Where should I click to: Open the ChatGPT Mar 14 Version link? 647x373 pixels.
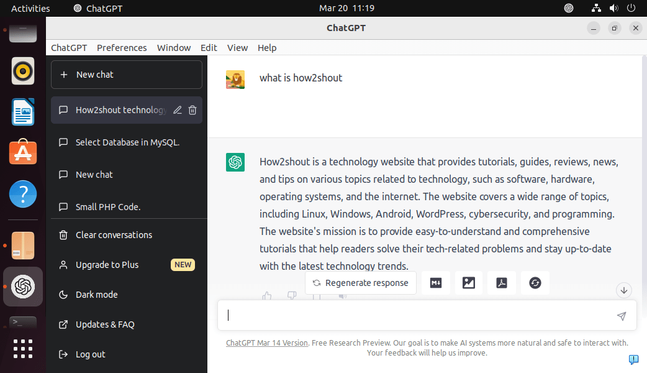click(266, 343)
